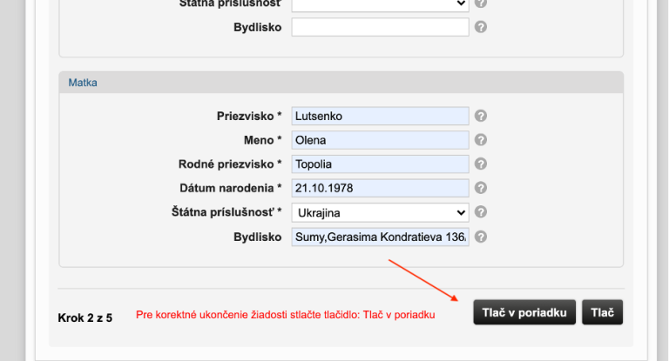Open the Ukrajina citizenship dropdown
669x361 pixels.
tap(380, 212)
